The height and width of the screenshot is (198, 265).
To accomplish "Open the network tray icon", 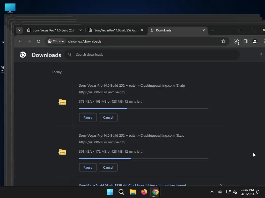I will pos(228,192).
